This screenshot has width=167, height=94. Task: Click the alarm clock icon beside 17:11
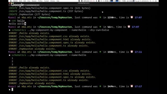[132, 52]
